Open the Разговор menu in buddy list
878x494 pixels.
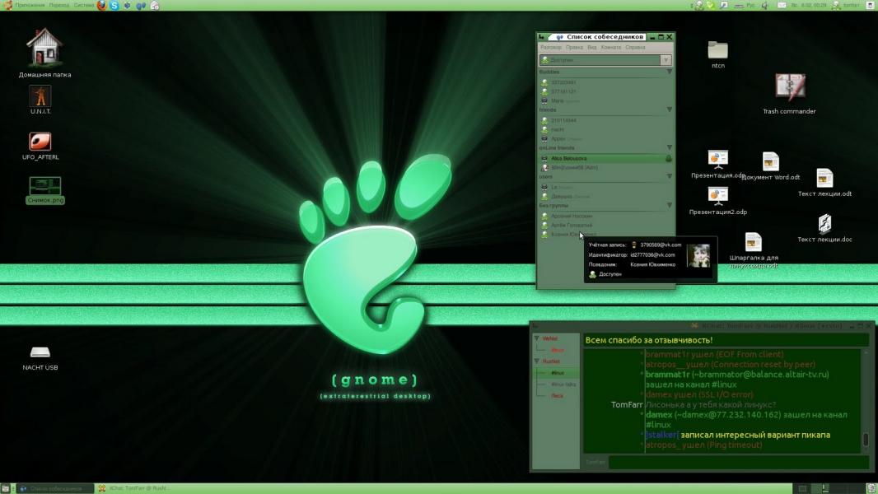click(550, 48)
